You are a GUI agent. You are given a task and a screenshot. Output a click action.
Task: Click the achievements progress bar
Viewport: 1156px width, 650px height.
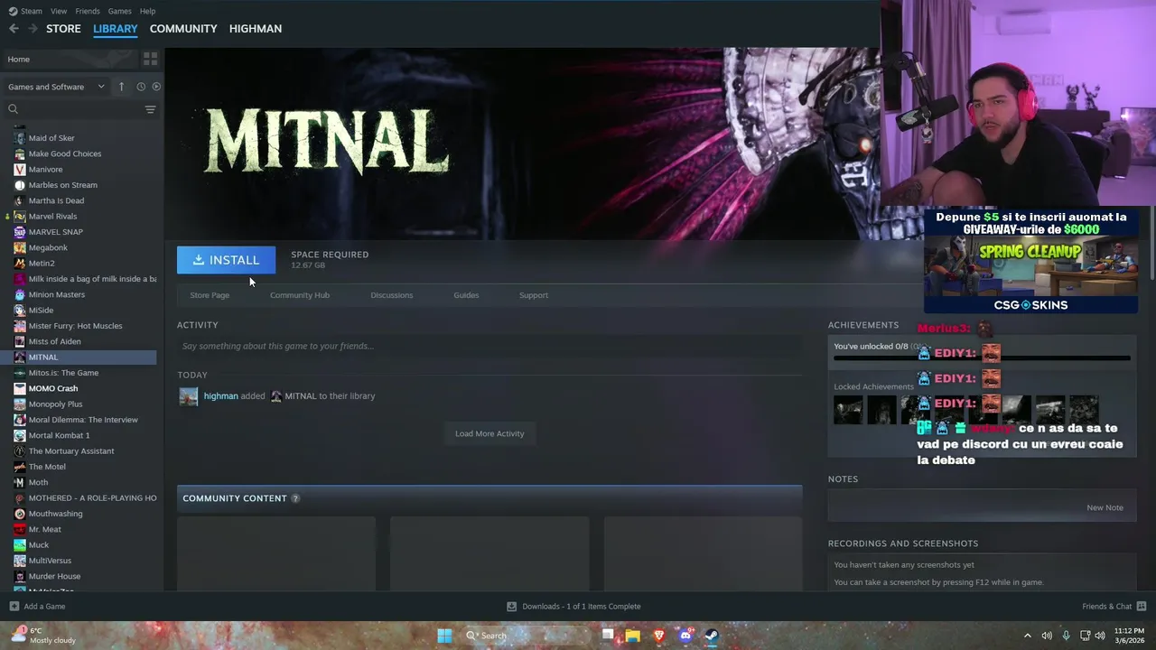(982, 358)
